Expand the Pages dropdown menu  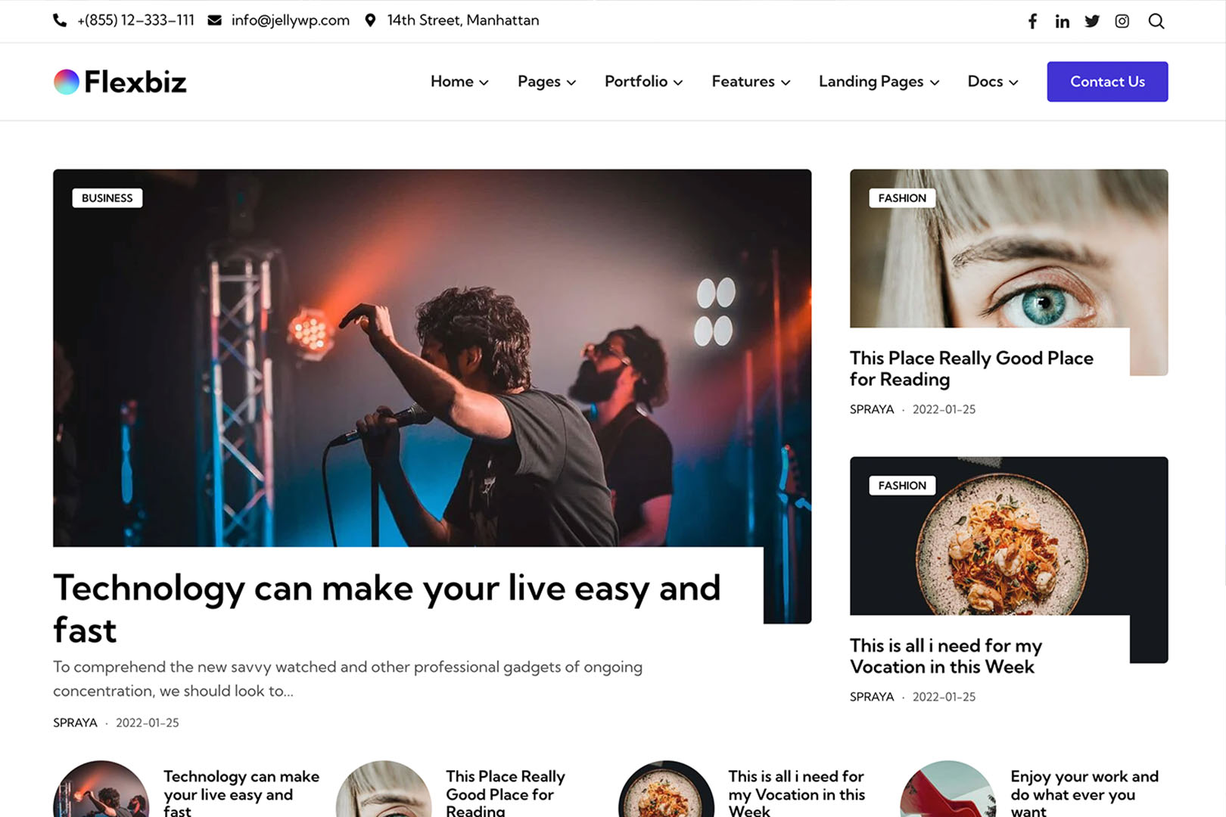(x=546, y=82)
